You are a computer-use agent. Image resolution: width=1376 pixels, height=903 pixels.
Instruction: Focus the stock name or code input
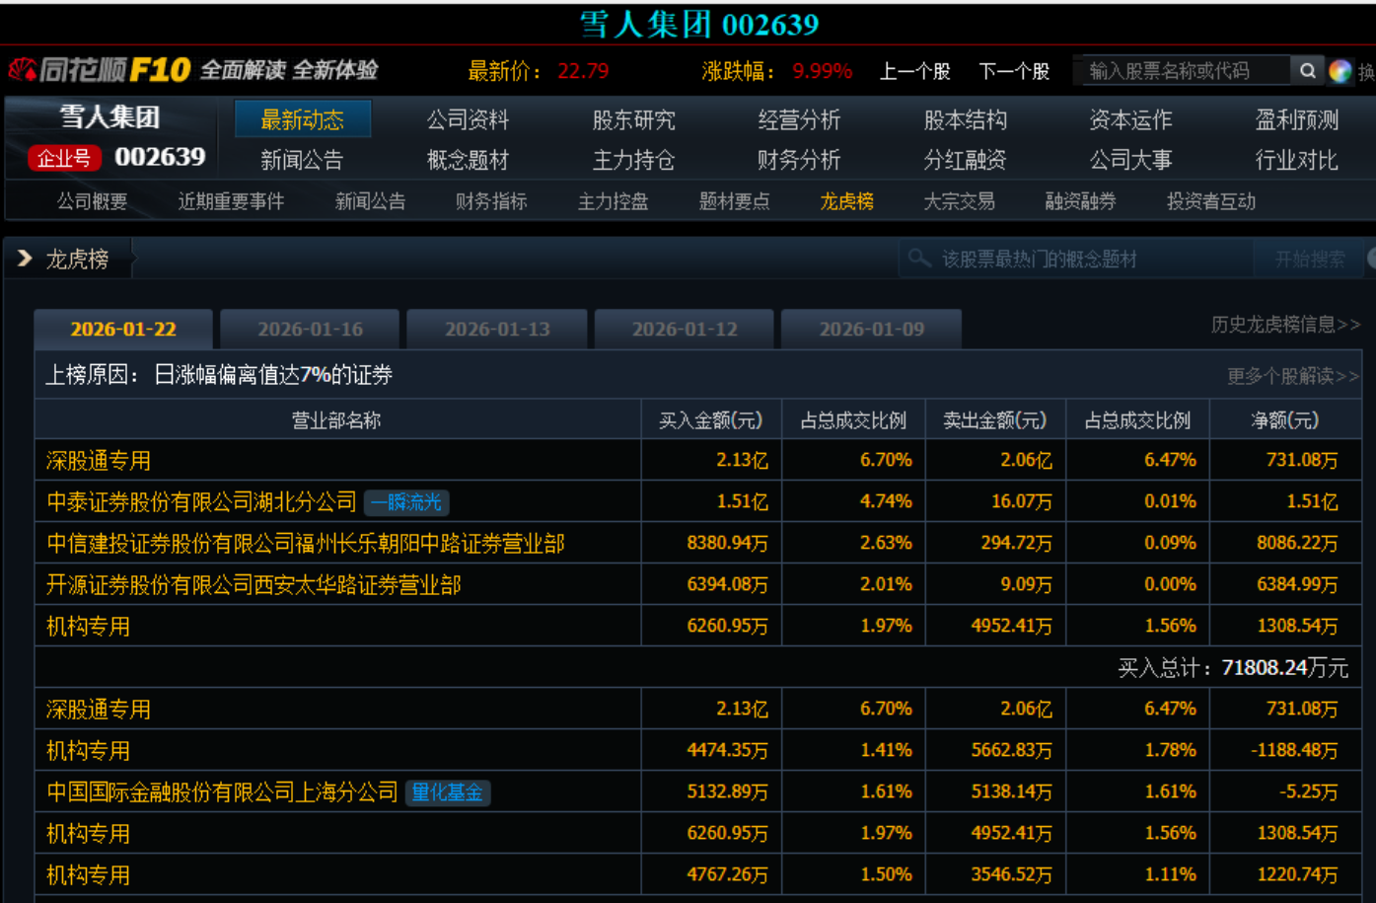point(1184,70)
